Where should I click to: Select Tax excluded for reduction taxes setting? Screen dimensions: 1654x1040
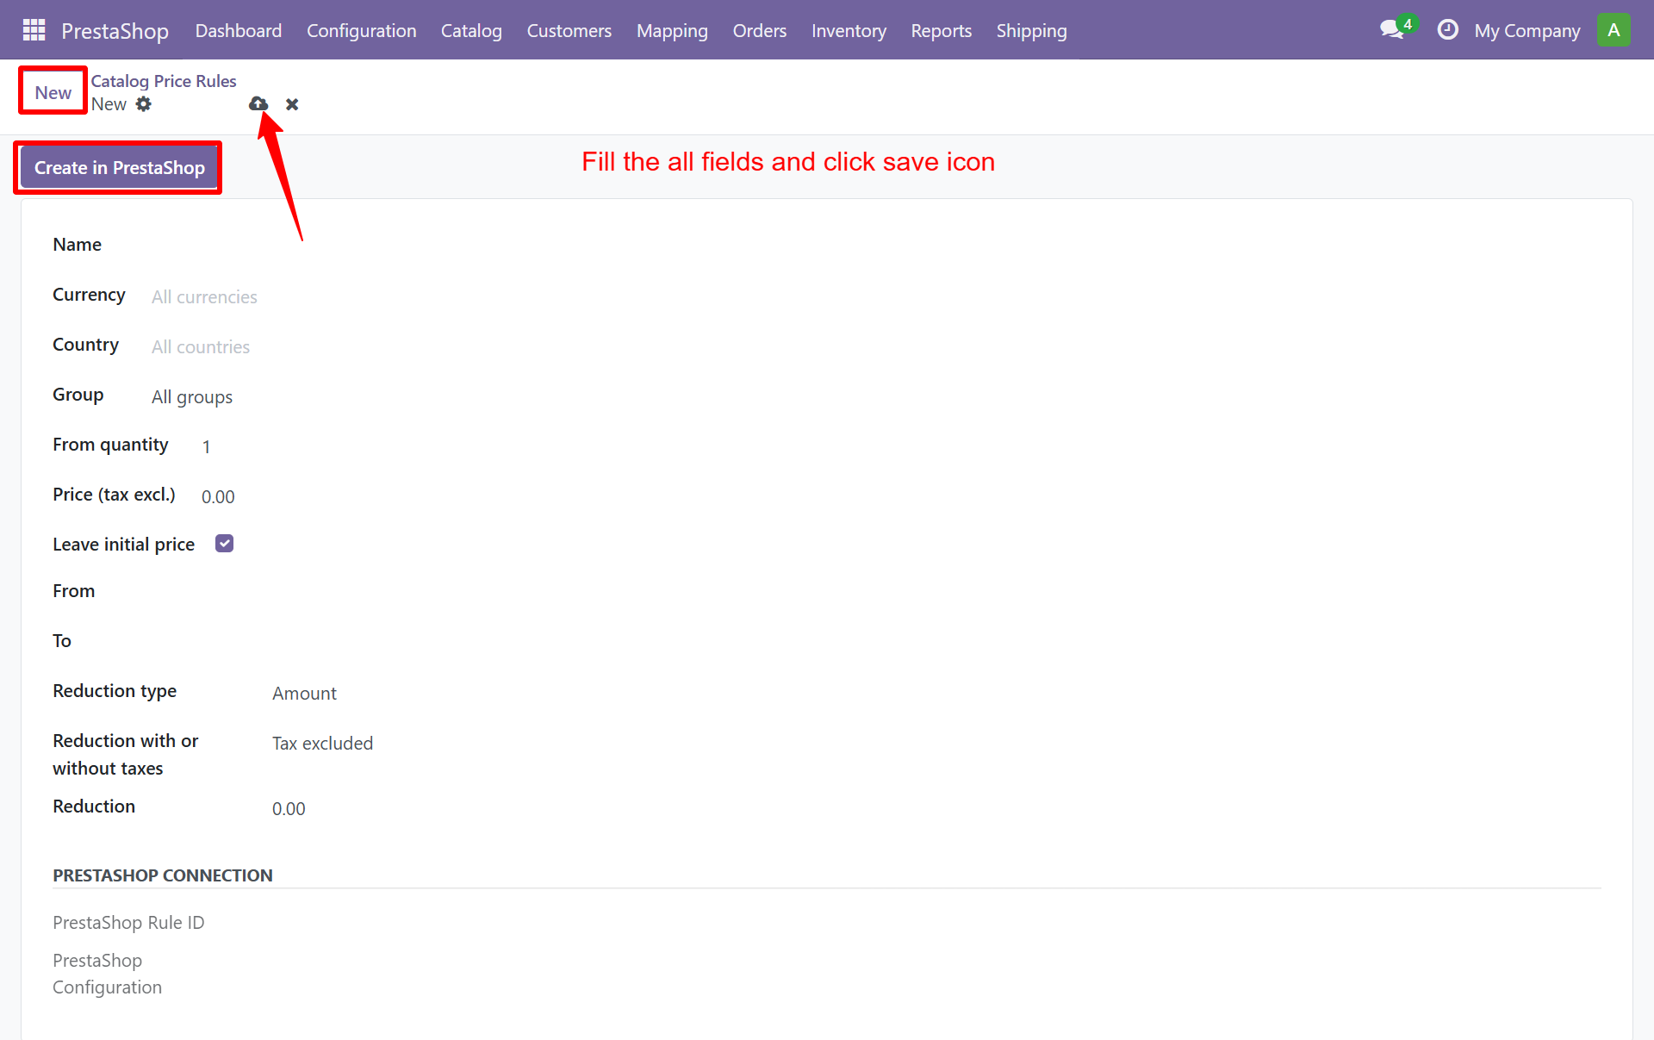(322, 743)
